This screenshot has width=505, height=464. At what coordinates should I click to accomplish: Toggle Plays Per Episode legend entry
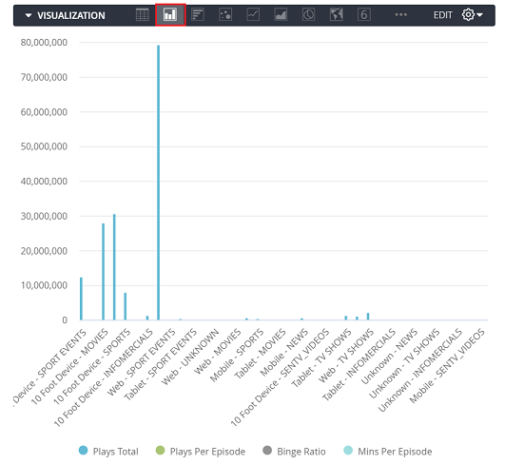201,451
